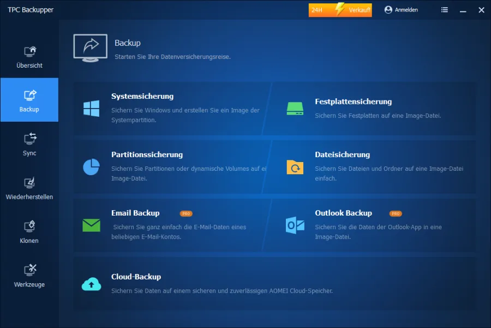
Task: Click the Outlook Backup icon
Action: 295,225
